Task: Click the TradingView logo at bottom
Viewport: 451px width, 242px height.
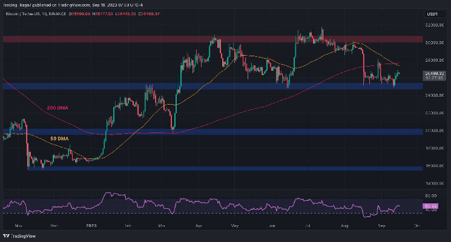Action: point(19,236)
